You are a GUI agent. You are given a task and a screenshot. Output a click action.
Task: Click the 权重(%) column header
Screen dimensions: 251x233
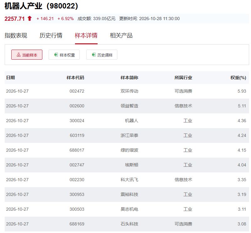(x=238, y=78)
